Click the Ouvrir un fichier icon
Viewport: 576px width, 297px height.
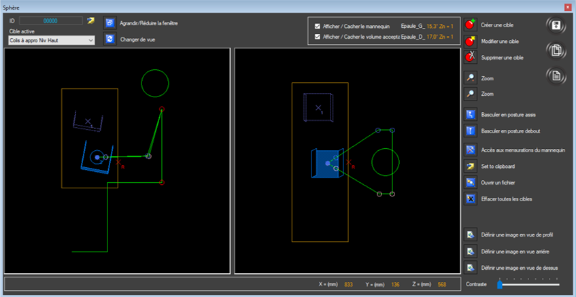(471, 182)
